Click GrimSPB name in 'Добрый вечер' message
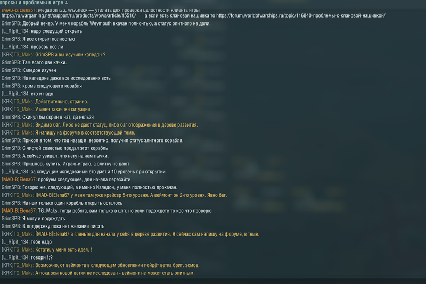Screen dimensions: 426x284 [x=11, y=23]
